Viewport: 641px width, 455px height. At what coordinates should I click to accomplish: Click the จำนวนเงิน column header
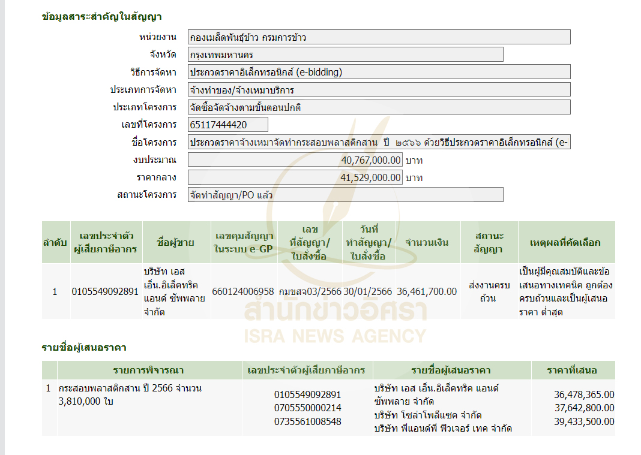pos(426,243)
